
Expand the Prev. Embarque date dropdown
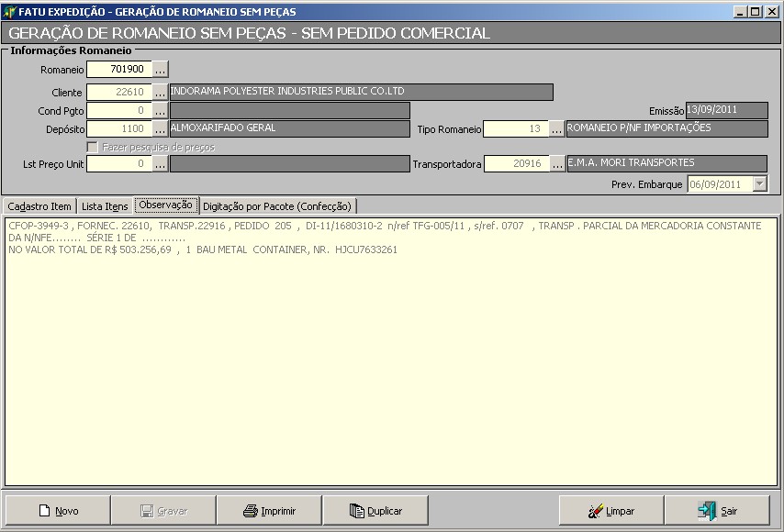(x=758, y=183)
